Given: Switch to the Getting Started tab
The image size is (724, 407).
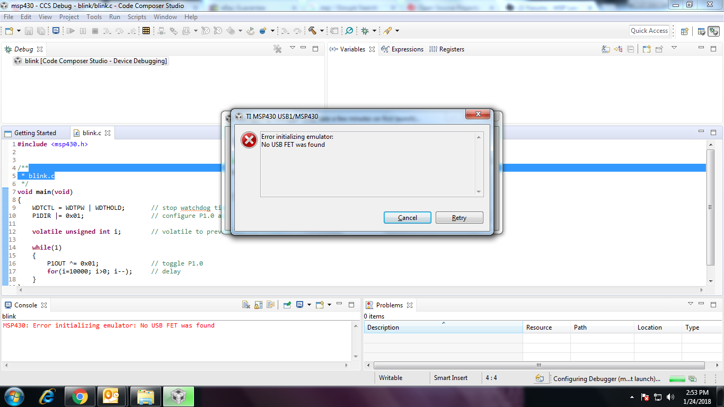Looking at the screenshot, I should (31, 133).
